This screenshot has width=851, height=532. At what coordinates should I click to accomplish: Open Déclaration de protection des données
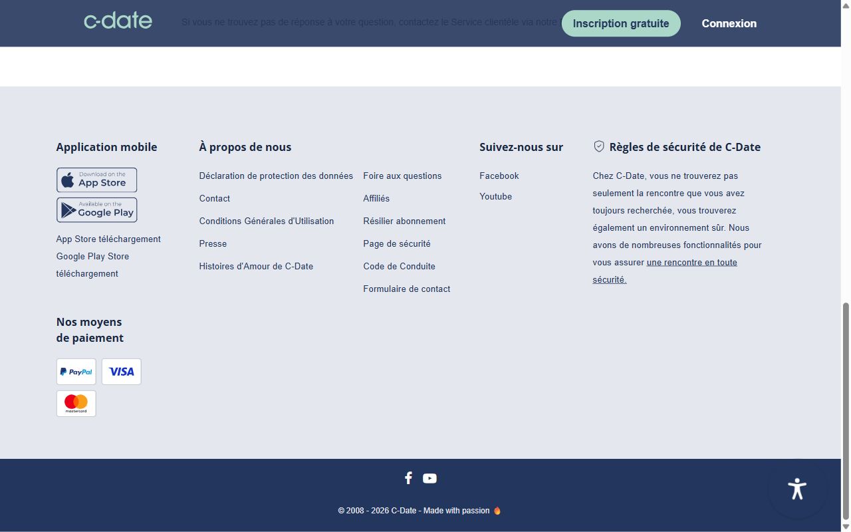coord(276,176)
